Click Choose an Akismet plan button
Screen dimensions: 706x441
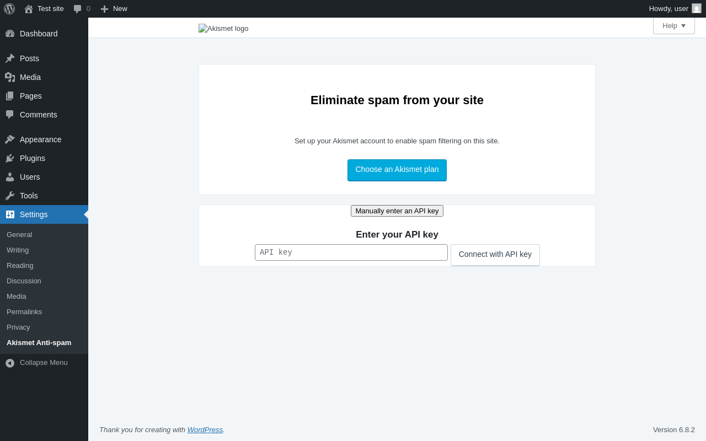point(397,170)
